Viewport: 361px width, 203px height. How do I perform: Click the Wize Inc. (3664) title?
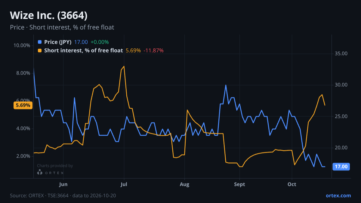pos(49,16)
